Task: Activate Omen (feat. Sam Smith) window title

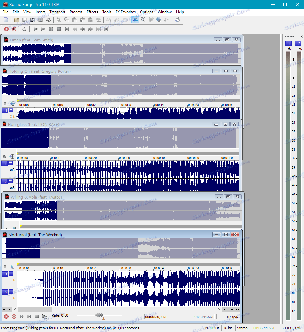Action: click(31, 40)
